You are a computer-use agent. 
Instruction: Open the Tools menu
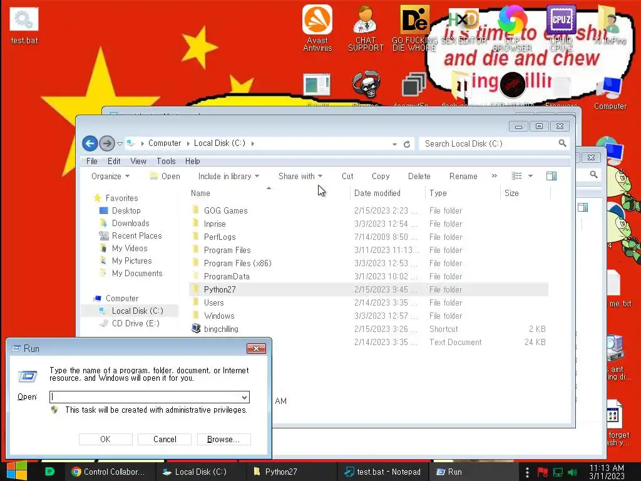pos(165,161)
